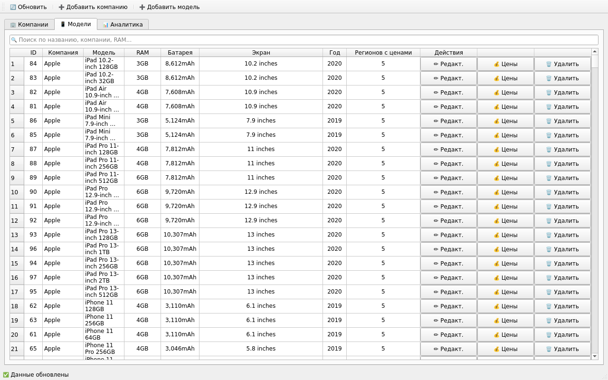The image size is (608, 380).
Task: Switch to the Компании tab
Action: point(29,24)
